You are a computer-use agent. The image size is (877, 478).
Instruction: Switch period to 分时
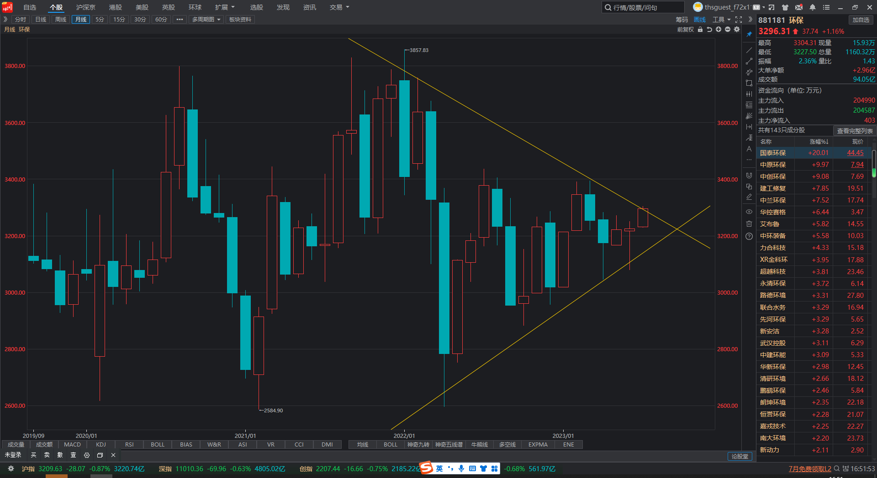(x=20, y=20)
